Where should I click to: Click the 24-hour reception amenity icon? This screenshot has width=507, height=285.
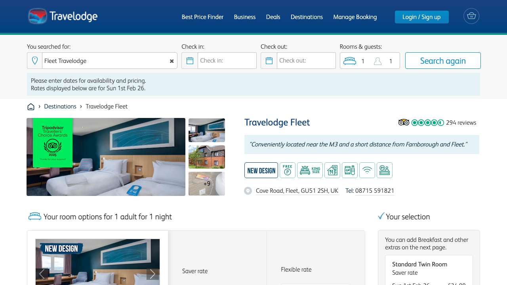click(x=385, y=170)
